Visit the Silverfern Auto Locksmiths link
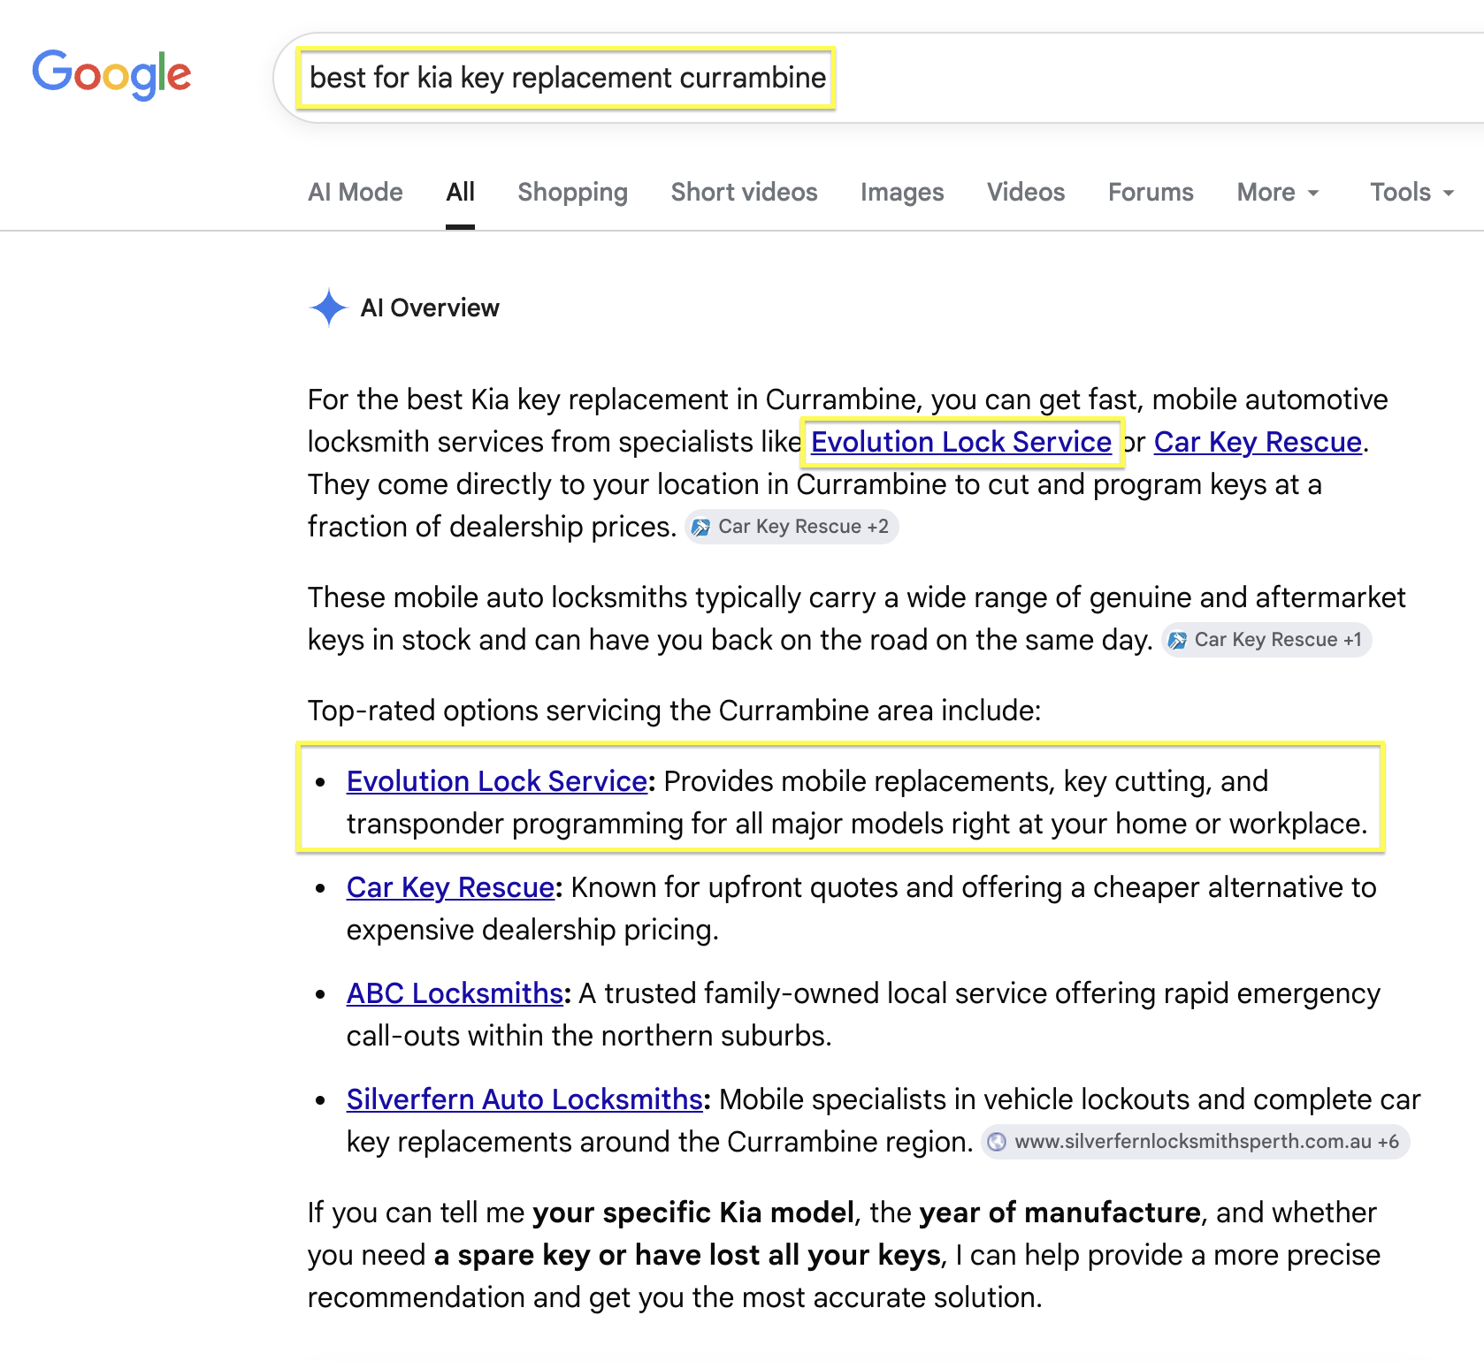The width and height of the screenshot is (1484, 1361). pyautogui.click(x=524, y=1099)
